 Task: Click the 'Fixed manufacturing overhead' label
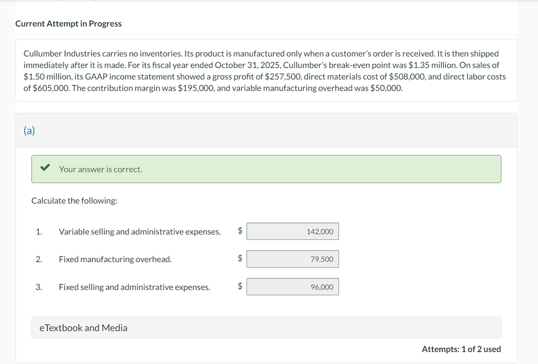pyautogui.click(x=115, y=259)
